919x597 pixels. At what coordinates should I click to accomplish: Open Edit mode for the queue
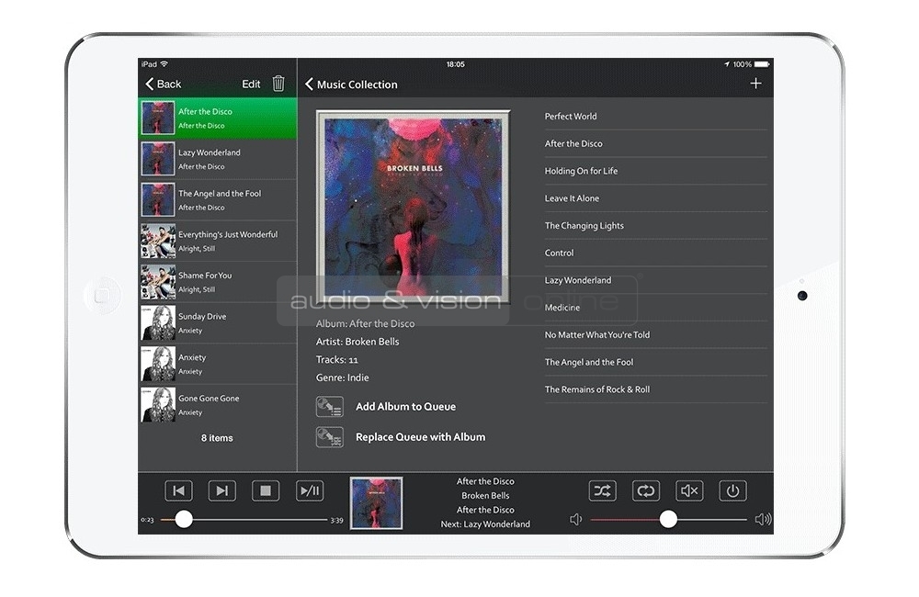251,84
